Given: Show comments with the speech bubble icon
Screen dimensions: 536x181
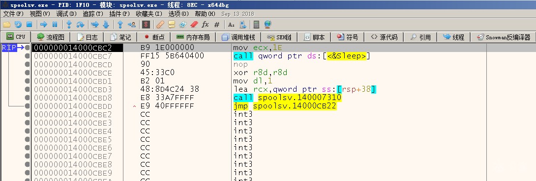Looking at the screenshot, I should (x=171, y=25).
